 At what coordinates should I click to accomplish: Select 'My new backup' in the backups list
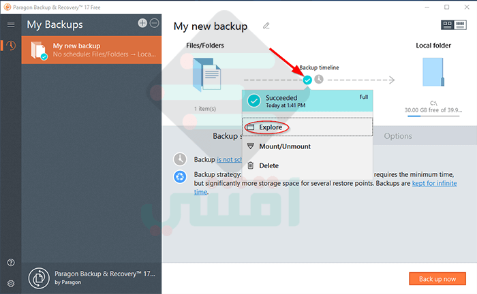pos(91,50)
